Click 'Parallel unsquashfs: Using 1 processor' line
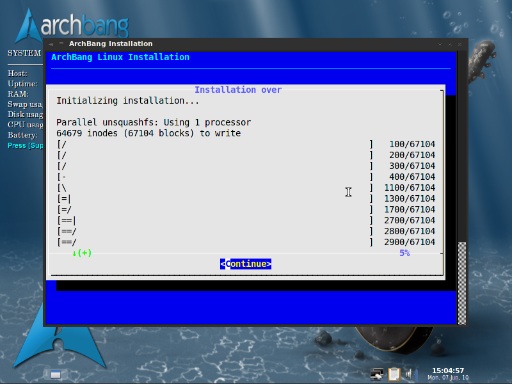The height and width of the screenshot is (384, 512). pyautogui.click(x=154, y=122)
